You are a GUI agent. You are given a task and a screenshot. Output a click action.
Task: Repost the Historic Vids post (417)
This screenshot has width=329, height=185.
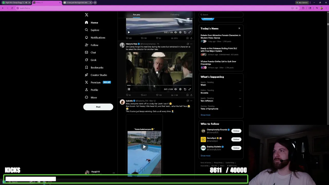coord(144,95)
